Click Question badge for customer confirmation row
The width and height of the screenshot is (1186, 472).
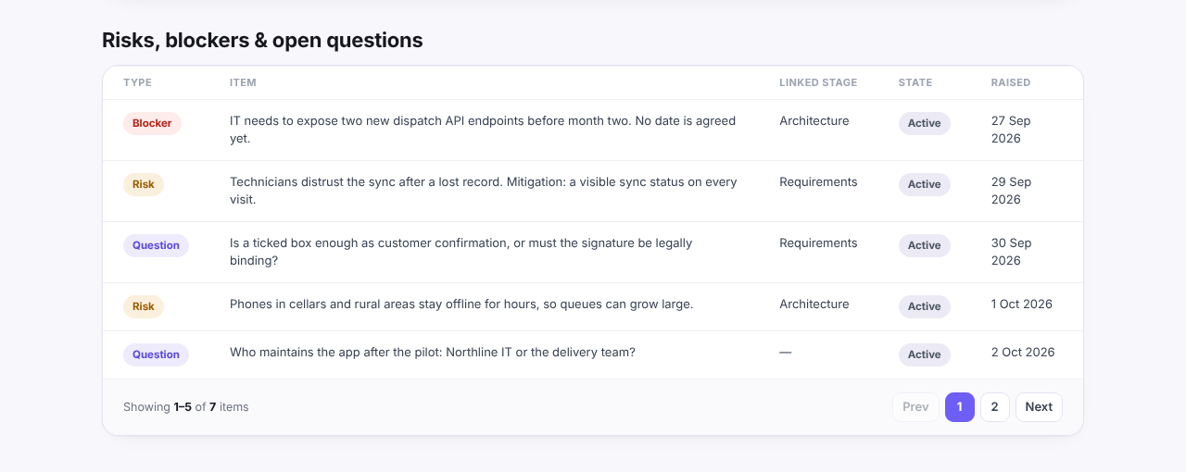[156, 245]
